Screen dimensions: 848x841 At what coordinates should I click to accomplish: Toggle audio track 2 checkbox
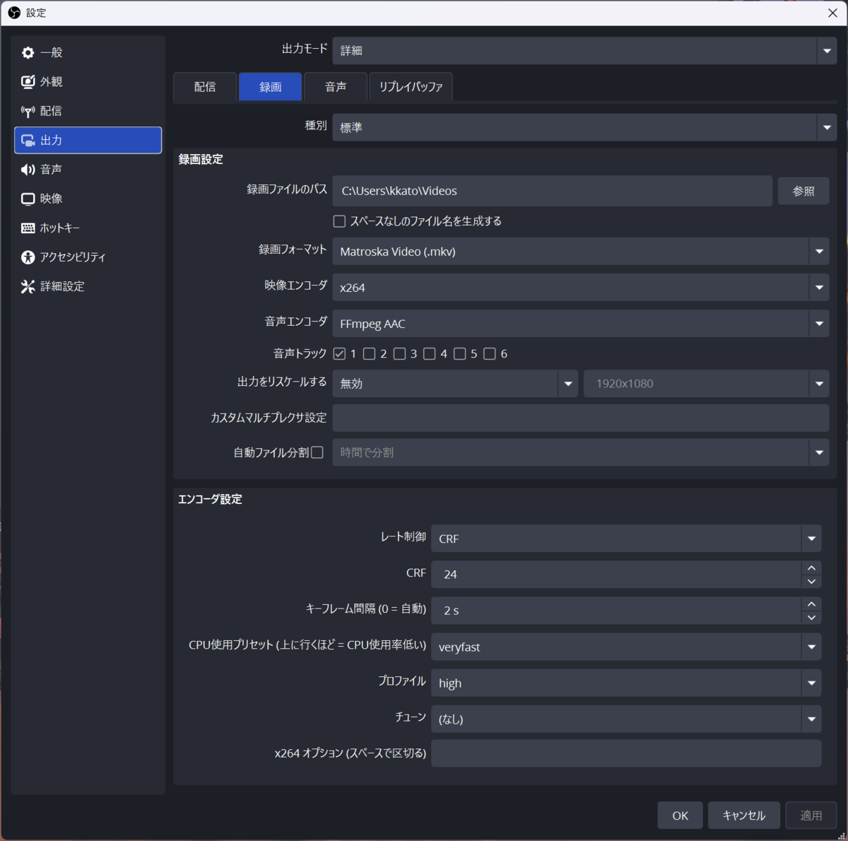[x=369, y=353]
